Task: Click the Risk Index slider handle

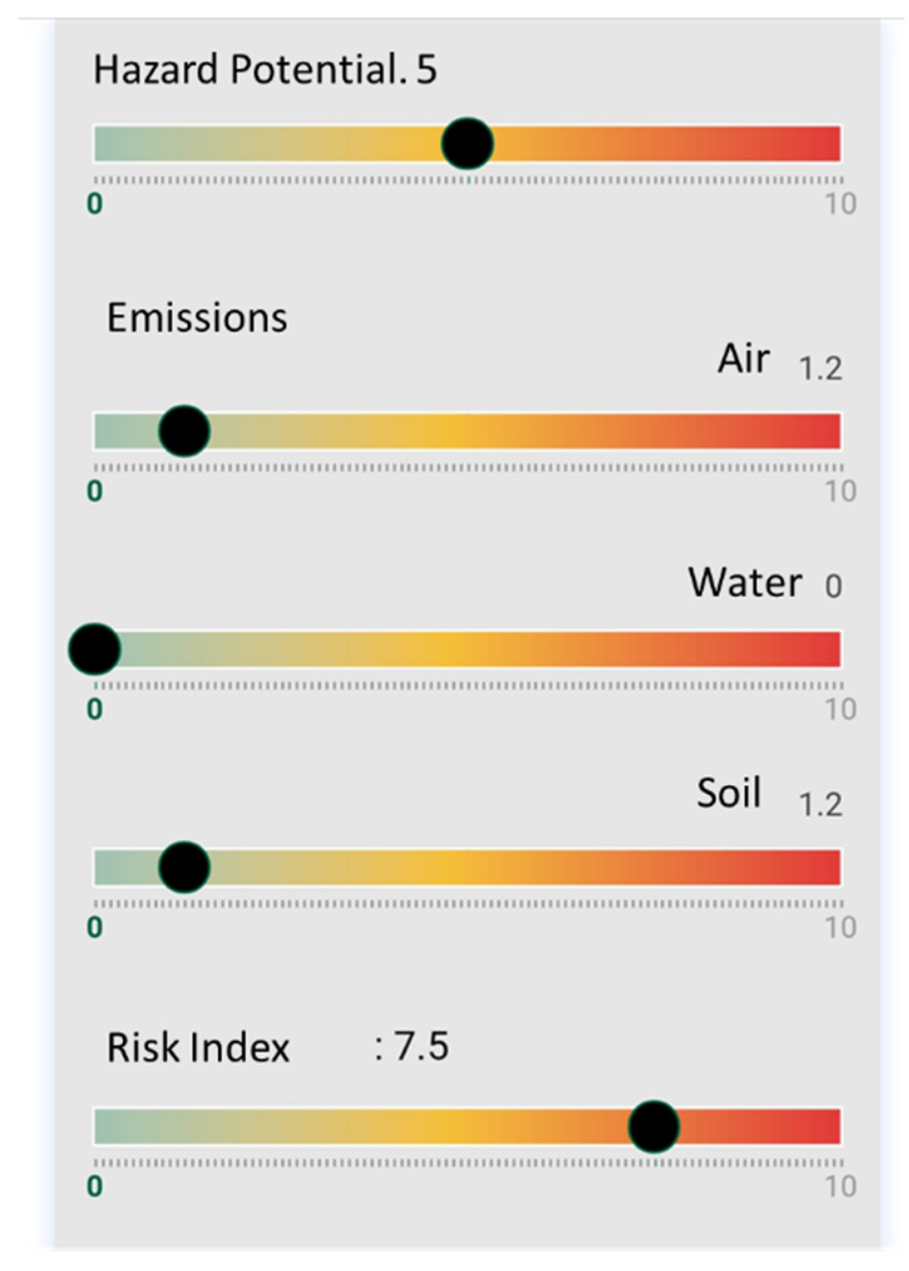Action: (654, 1126)
